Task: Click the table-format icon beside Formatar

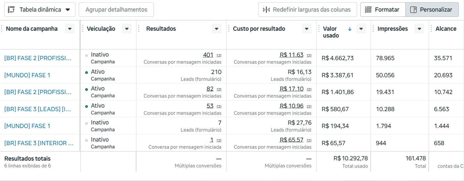Action: point(368,10)
